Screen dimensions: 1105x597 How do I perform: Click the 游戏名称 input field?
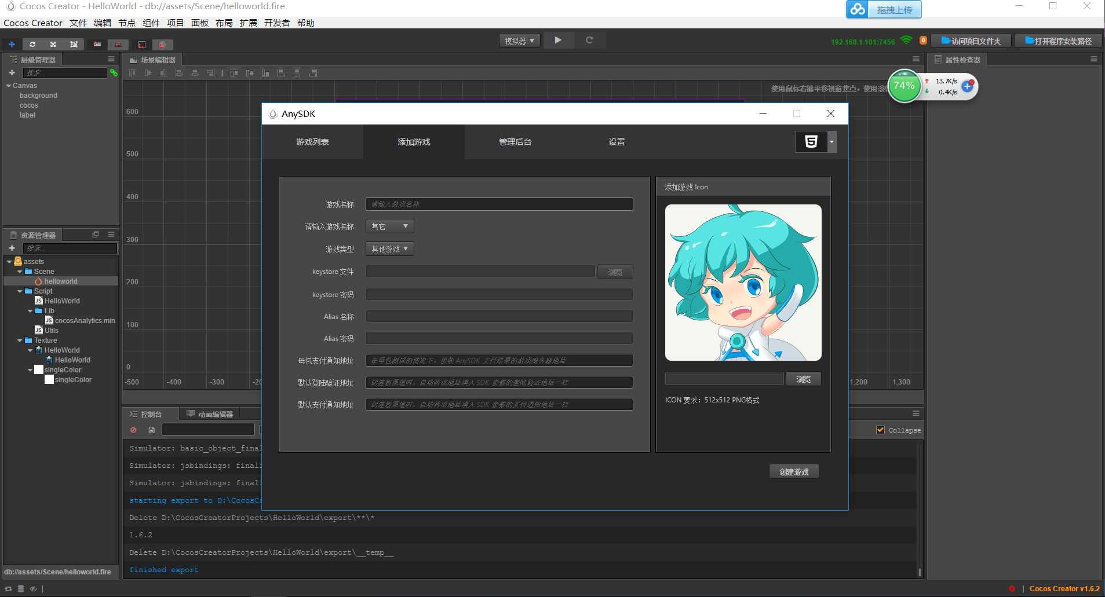tap(499, 204)
